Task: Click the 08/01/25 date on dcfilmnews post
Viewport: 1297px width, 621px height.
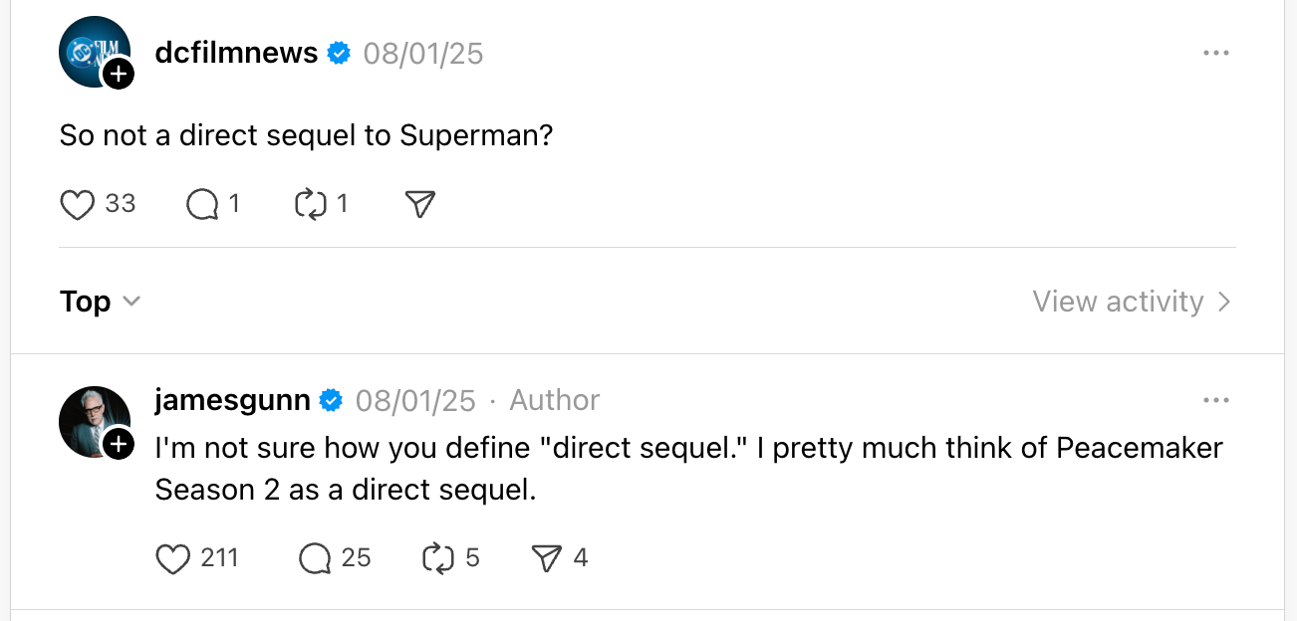Action: pyautogui.click(x=422, y=53)
